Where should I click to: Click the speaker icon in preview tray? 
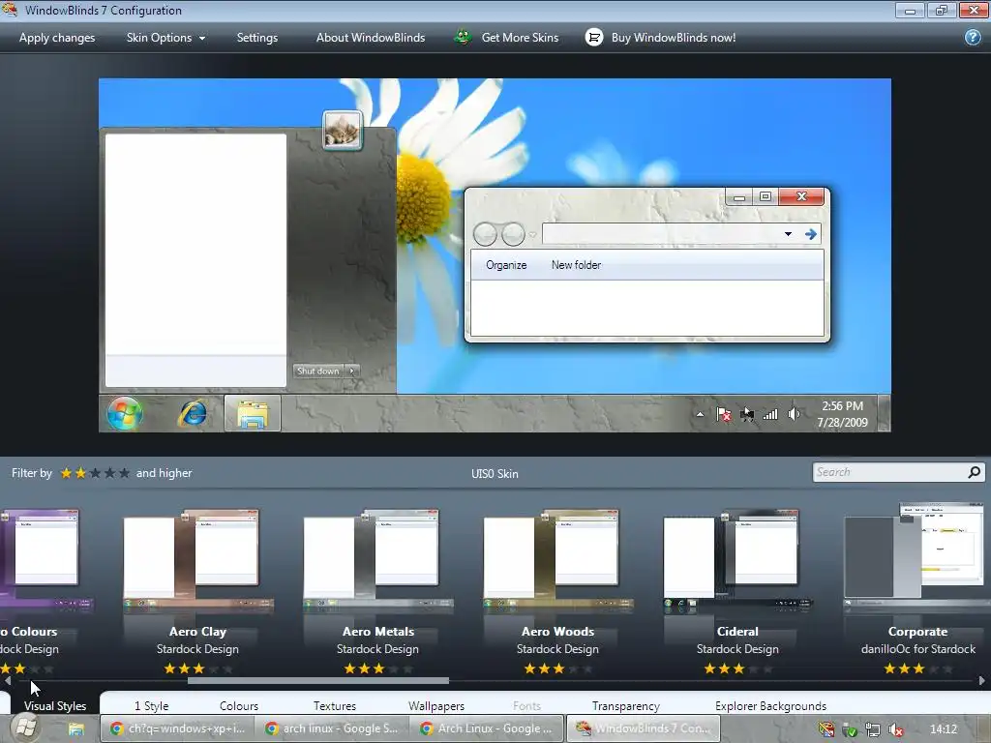tap(794, 414)
